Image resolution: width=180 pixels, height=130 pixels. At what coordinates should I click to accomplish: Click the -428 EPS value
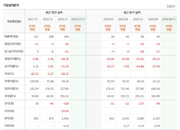pos(66,104)
